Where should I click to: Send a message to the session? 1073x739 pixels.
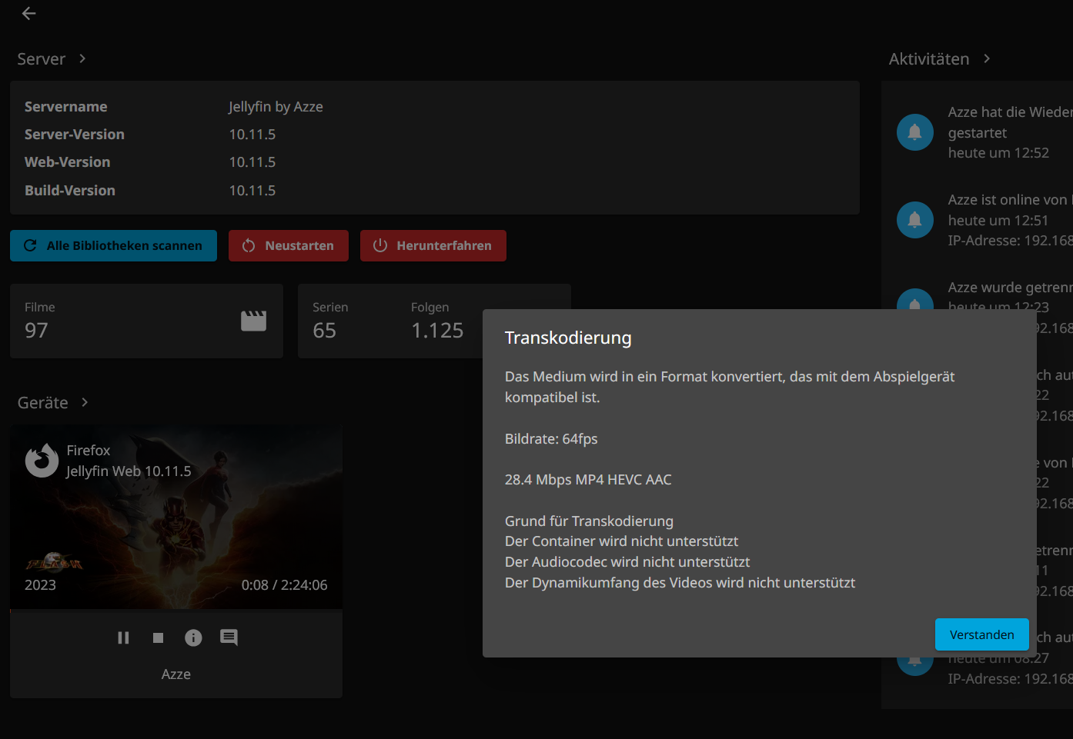[x=229, y=637]
